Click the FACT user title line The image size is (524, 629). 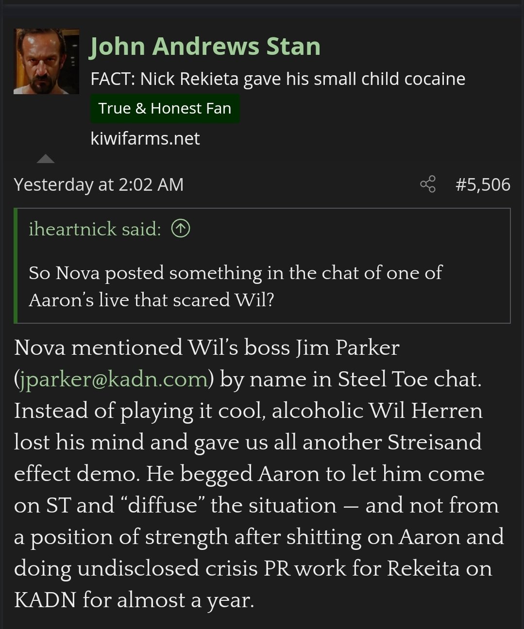pyautogui.click(x=277, y=79)
